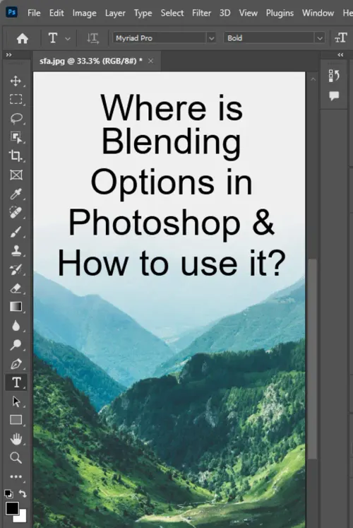Open the Window menu
Screen dimensions: 353x528
(318, 13)
